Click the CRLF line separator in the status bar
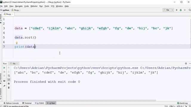 [x=172, y=106]
